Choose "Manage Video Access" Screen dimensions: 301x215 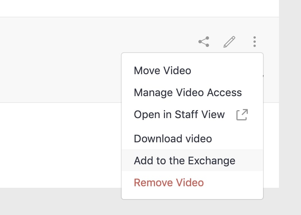click(188, 92)
